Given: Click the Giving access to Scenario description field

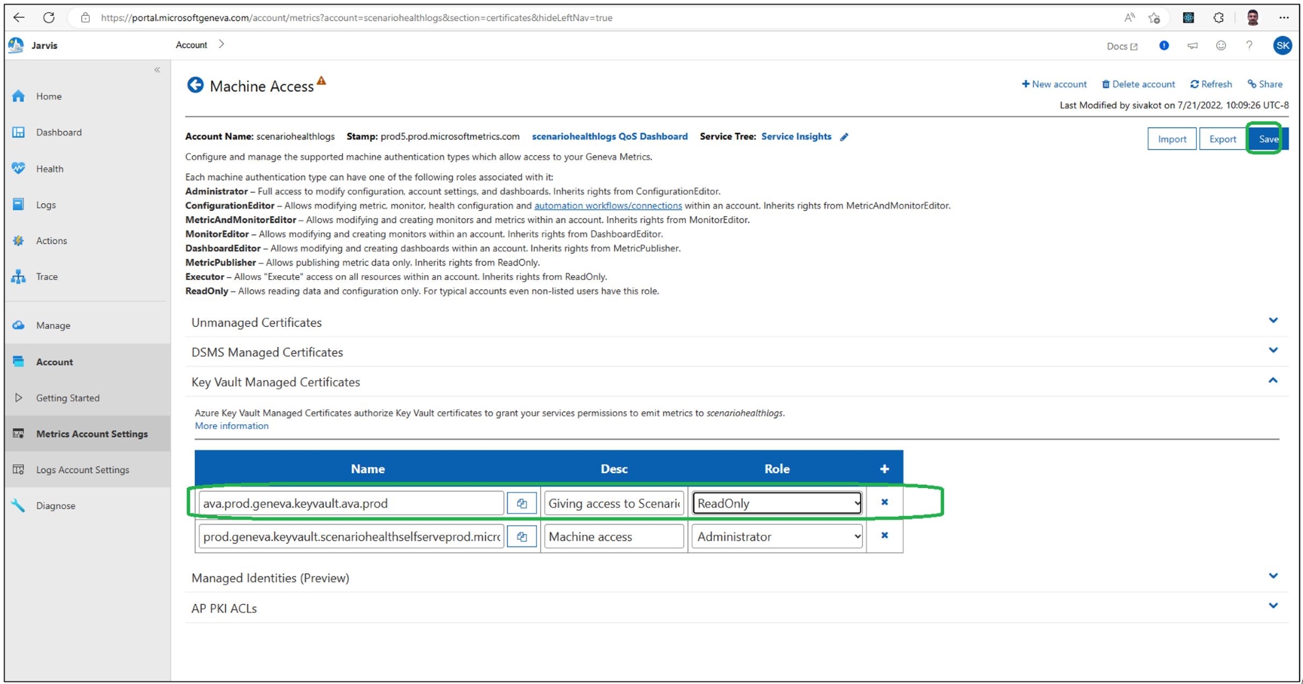Looking at the screenshot, I should [614, 503].
